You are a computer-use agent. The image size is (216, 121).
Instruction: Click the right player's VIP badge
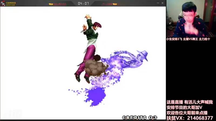click(115, 4)
